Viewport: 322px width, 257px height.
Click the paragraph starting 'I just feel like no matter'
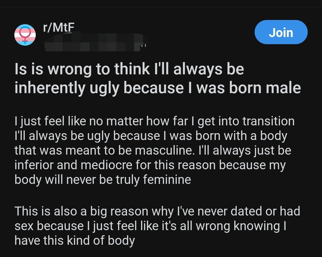coord(154,150)
